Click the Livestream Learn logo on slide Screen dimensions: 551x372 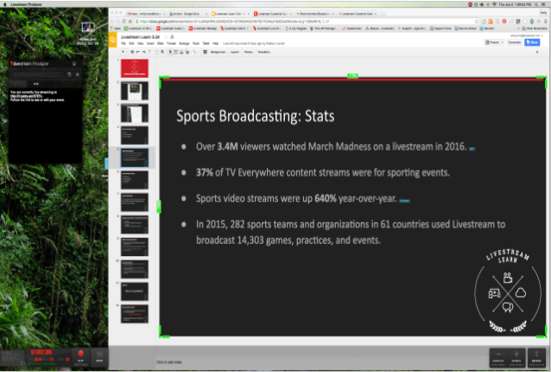(508, 291)
